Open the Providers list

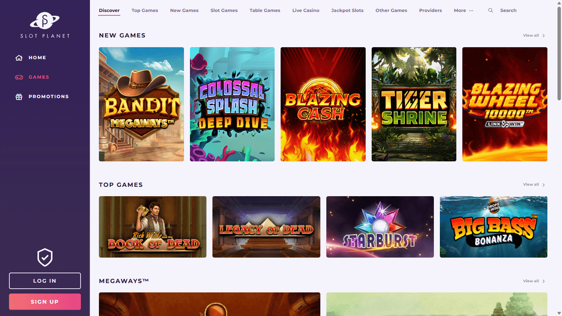430,10
